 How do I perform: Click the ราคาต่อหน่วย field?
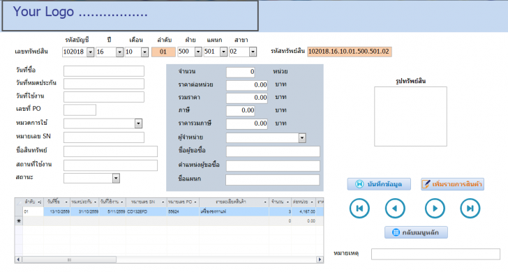(247, 85)
